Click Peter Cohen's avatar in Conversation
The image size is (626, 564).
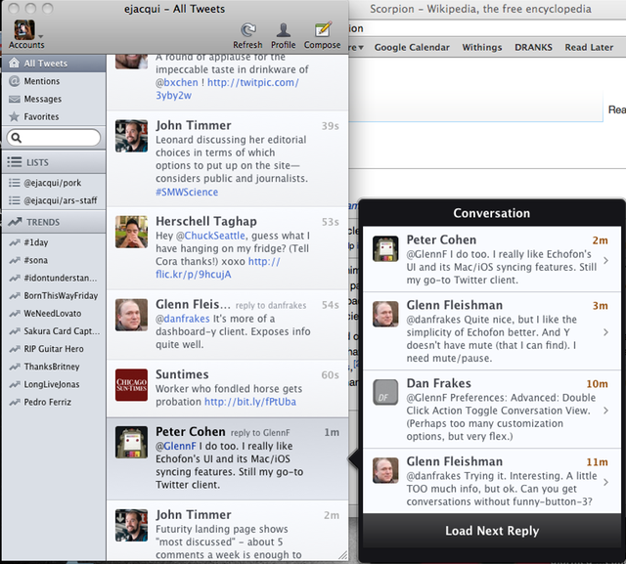coord(385,249)
